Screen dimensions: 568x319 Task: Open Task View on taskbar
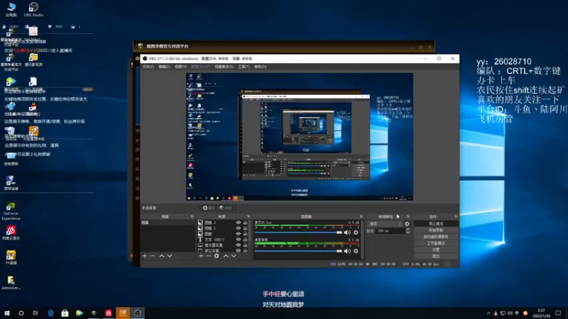click(x=35, y=313)
